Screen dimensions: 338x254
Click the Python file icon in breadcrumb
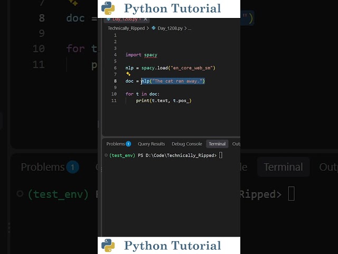tap(154, 28)
